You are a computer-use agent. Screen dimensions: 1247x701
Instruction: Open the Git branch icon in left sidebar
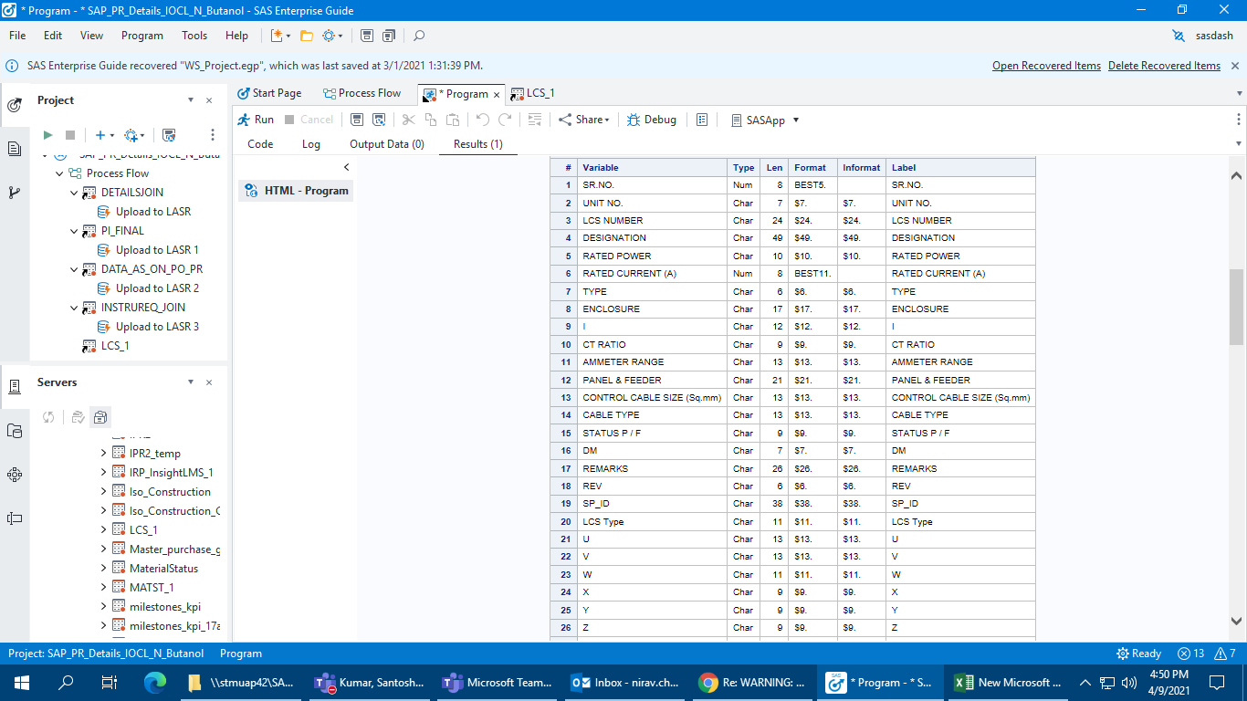point(15,193)
